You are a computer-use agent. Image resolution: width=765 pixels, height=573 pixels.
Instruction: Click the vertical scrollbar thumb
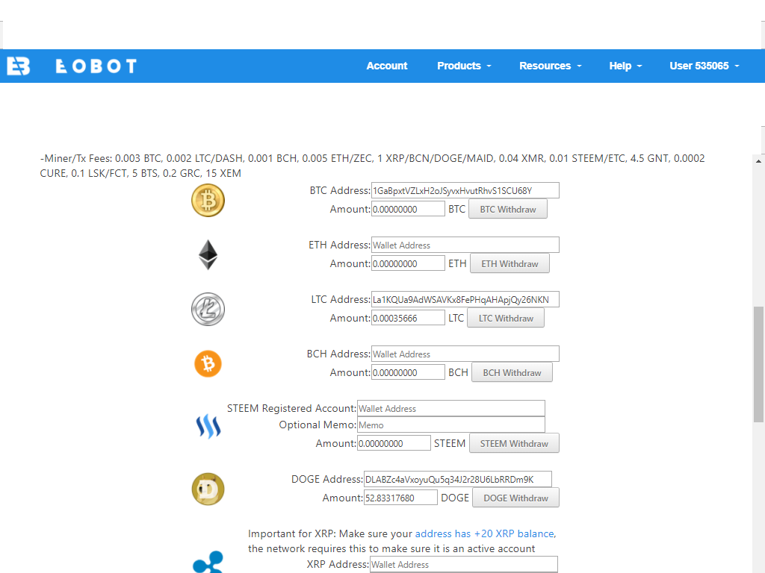(759, 364)
